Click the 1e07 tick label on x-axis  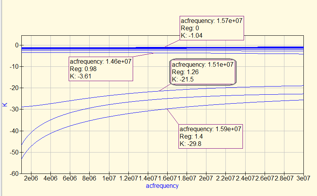coord(109,178)
